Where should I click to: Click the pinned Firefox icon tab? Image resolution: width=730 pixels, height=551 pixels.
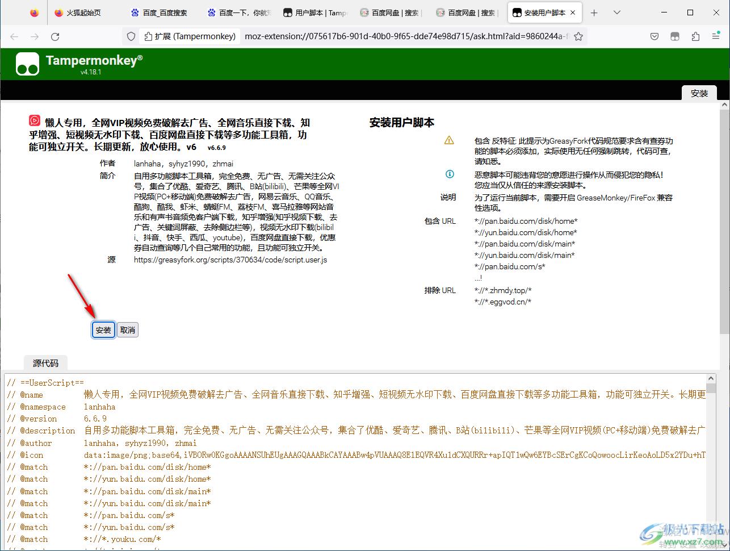tap(35, 12)
